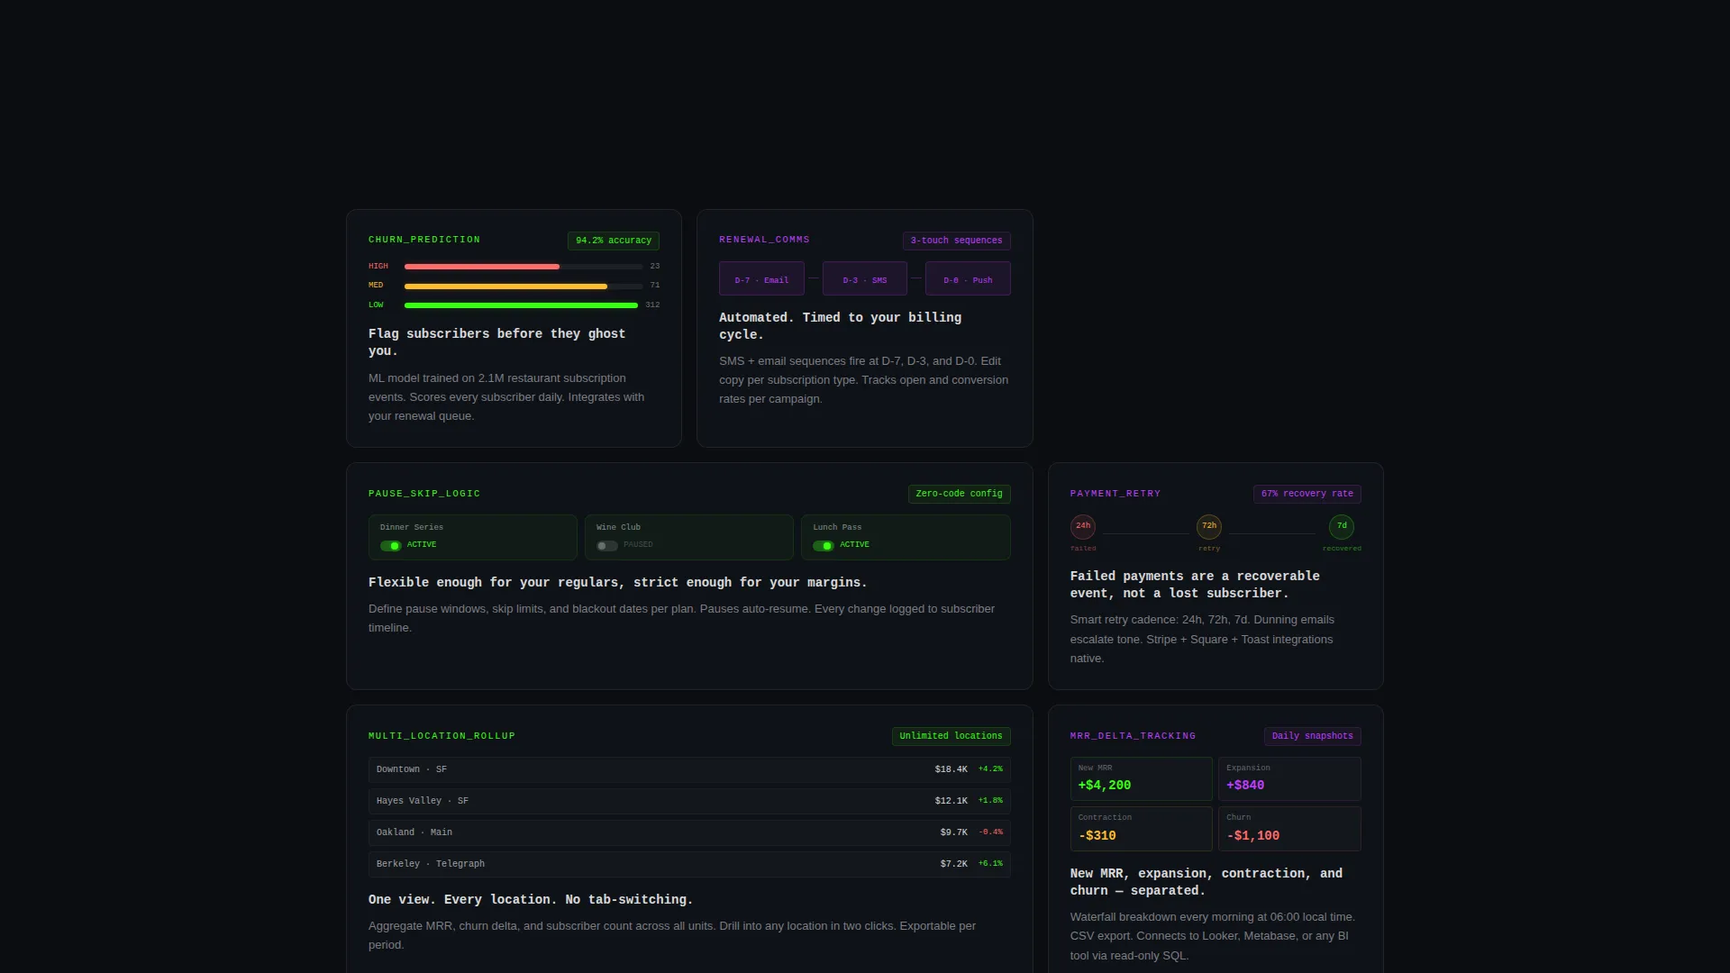
Task: Click the $12.1K value for Hayes Valley
Action: pyautogui.click(x=951, y=801)
